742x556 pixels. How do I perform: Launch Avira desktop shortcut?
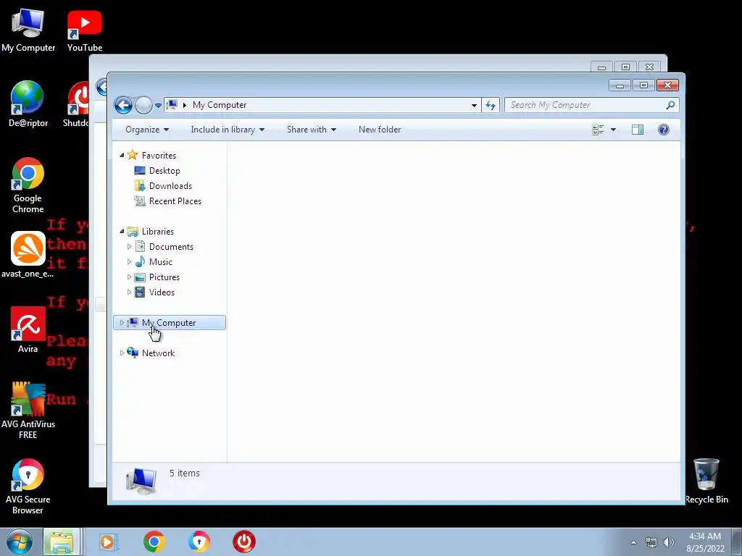pyautogui.click(x=28, y=329)
